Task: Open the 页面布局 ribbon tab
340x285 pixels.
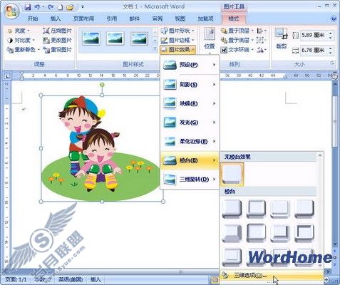Action: 83,19
